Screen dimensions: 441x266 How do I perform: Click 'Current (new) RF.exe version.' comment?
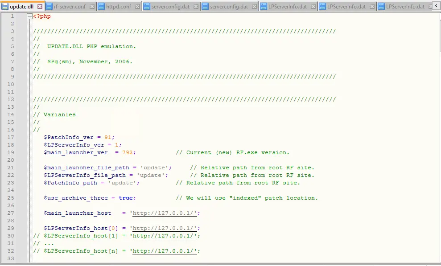[233, 152]
